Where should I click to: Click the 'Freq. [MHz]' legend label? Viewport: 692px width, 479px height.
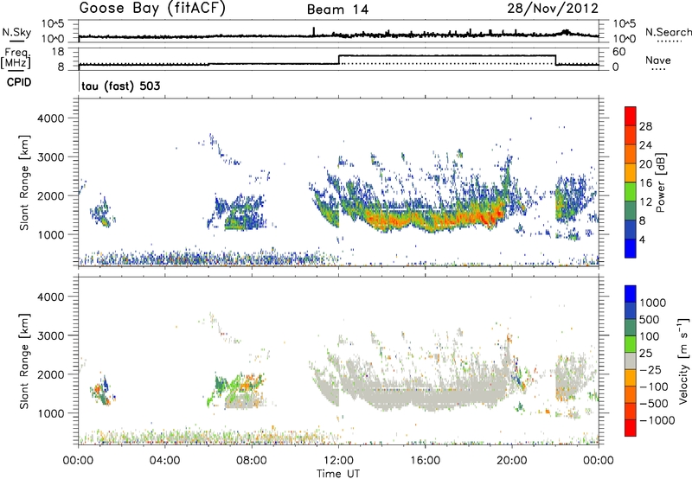click(x=16, y=58)
